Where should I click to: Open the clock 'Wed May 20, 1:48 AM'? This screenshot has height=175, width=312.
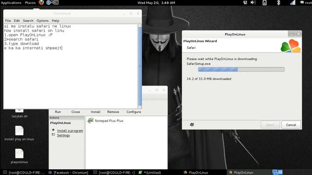[156, 2]
